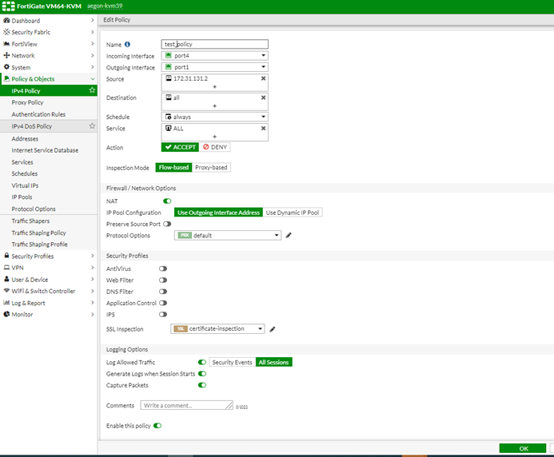The image size is (554, 457).
Task: Collapse the Policy & Objects section chevron
Action: (x=92, y=79)
